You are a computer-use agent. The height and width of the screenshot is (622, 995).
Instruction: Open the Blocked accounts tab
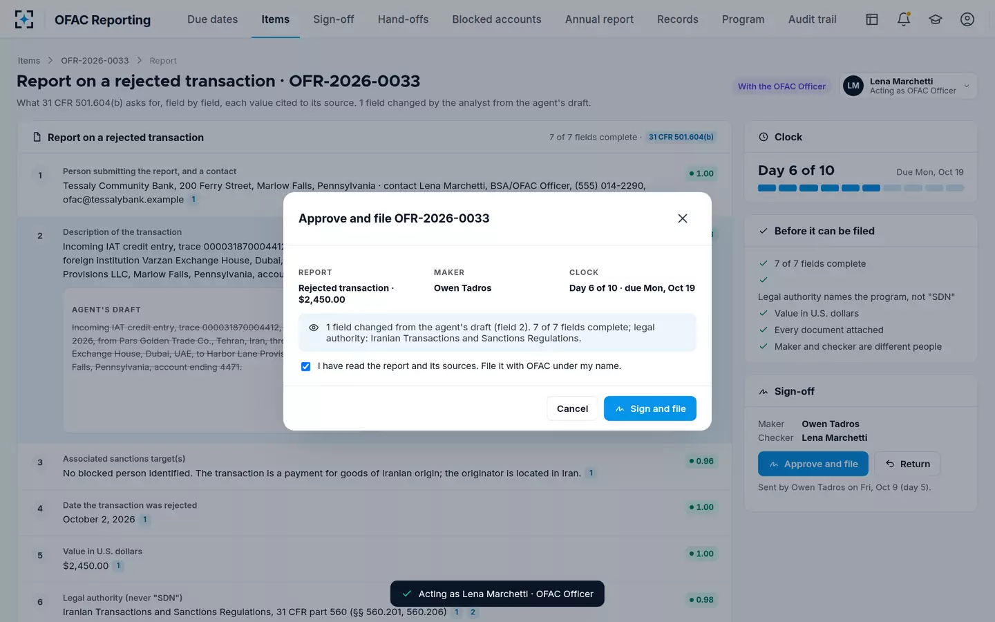click(497, 19)
